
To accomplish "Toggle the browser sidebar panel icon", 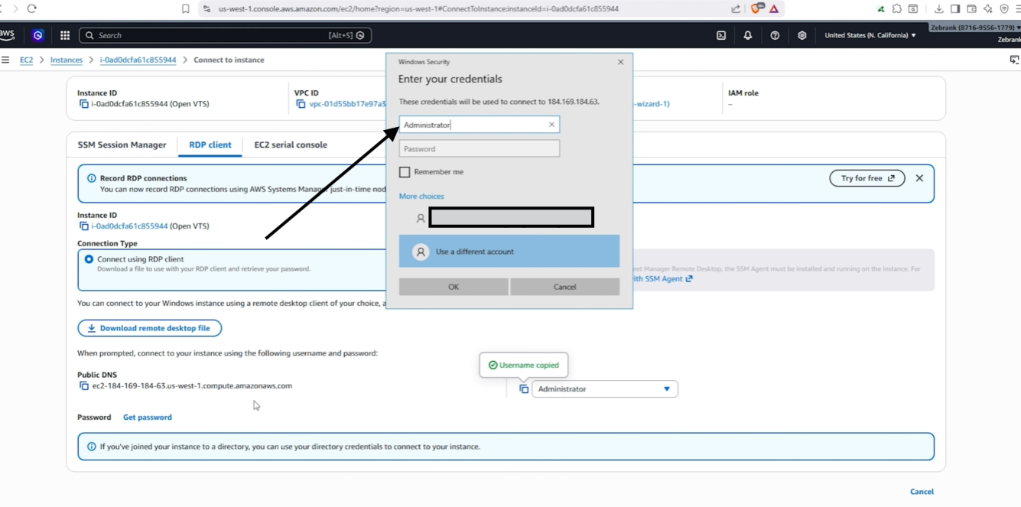I will pos(955,8).
